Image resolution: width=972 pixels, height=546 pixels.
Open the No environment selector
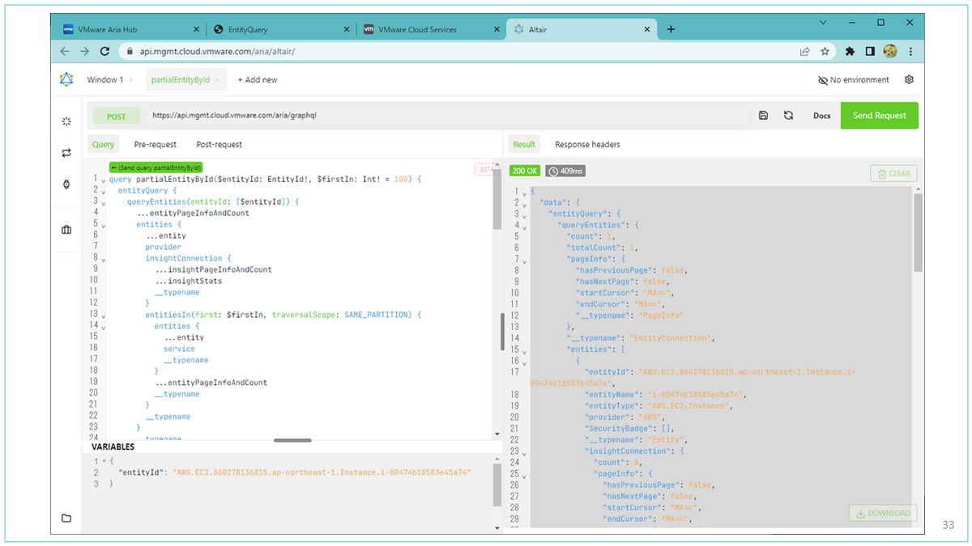point(854,80)
